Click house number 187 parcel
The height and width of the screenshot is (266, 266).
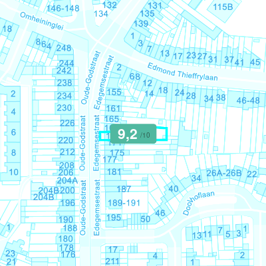(x=124, y=189)
